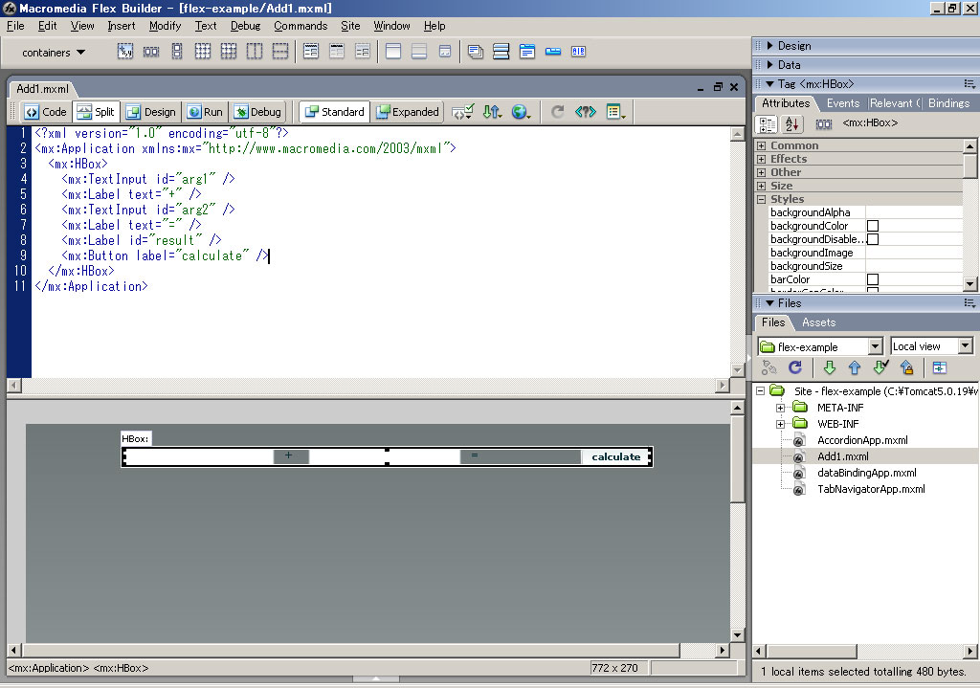
Task: Open the barColor color swatch
Action: click(x=873, y=279)
